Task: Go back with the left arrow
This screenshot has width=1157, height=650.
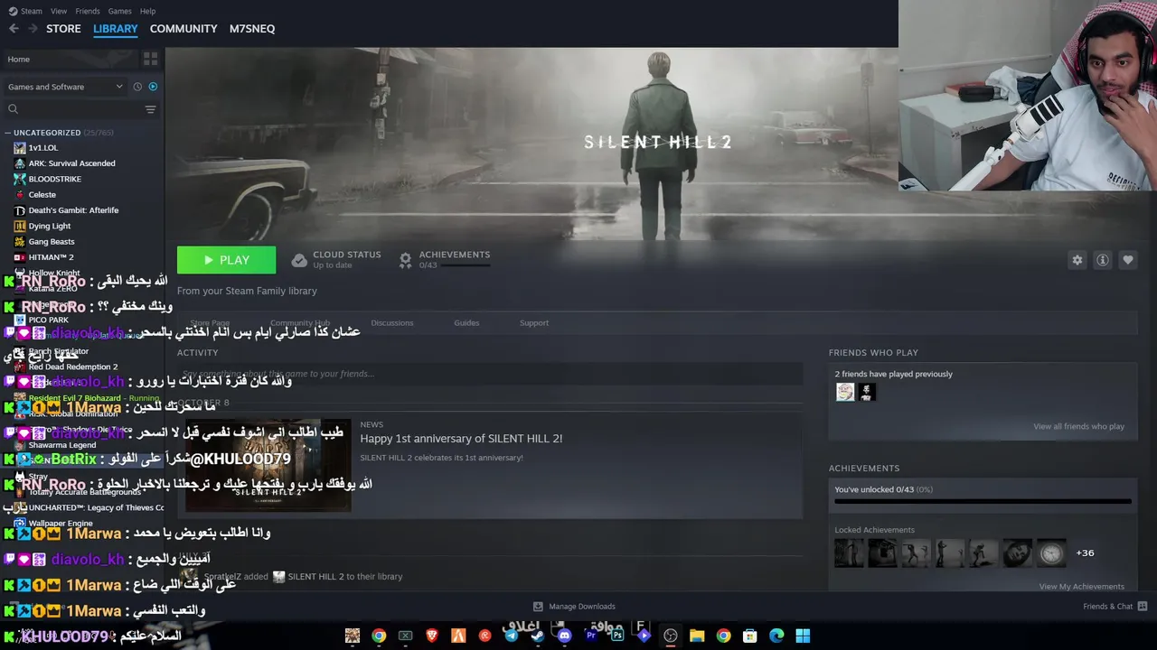Action: pyautogui.click(x=14, y=29)
